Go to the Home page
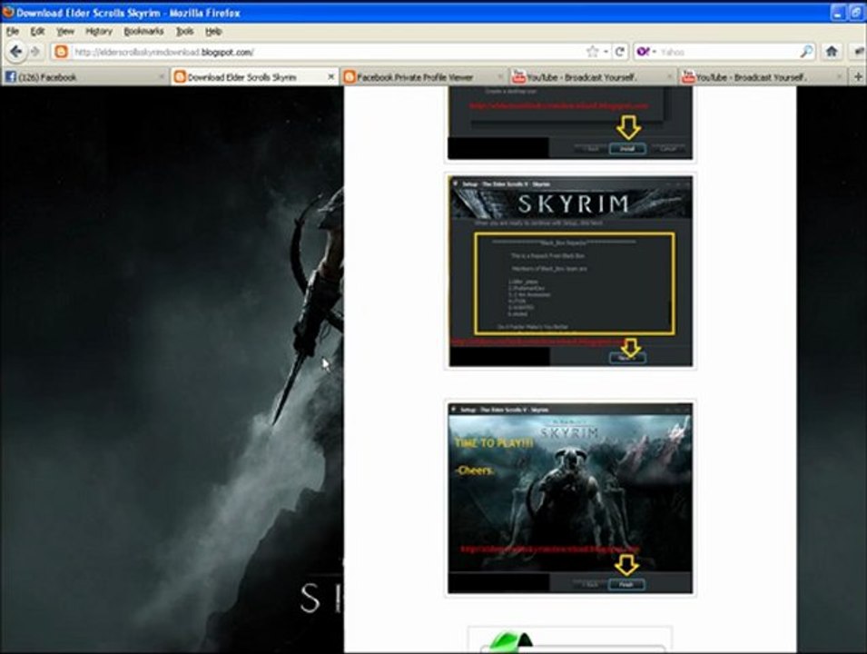This screenshot has width=867, height=654. click(x=831, y=52)
